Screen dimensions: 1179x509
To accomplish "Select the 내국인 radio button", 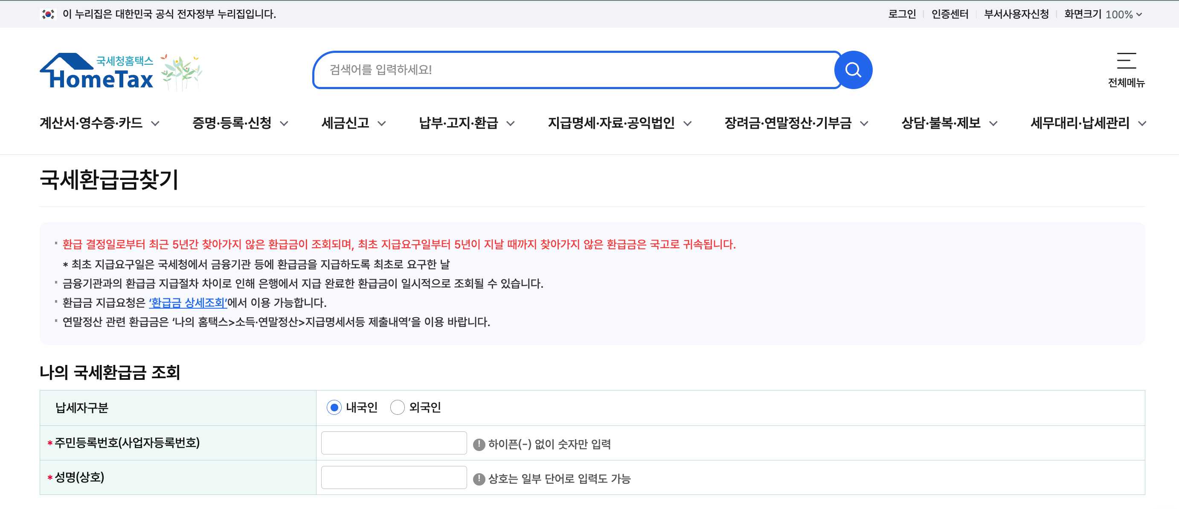I will click(334, 408).
